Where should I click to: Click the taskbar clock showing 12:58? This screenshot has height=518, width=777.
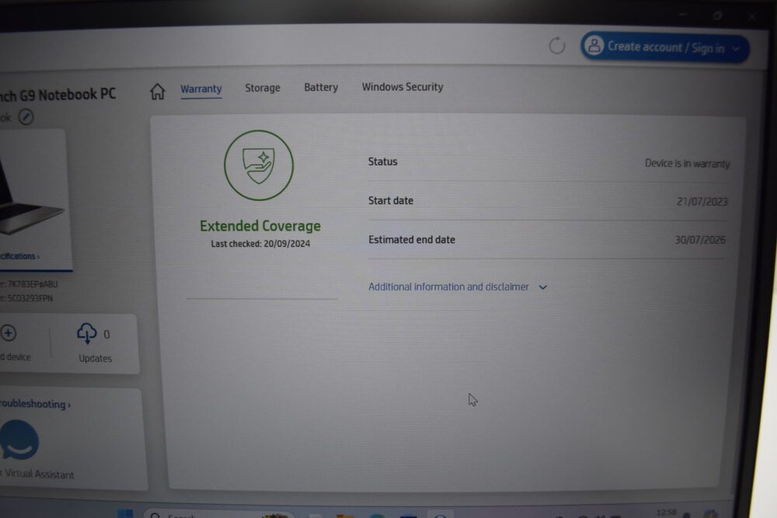point(666,512)
